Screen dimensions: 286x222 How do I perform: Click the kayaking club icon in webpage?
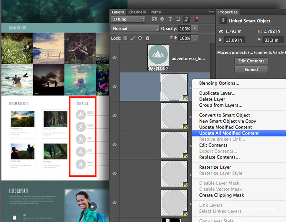pyautogui.click(x=81, y=114)
